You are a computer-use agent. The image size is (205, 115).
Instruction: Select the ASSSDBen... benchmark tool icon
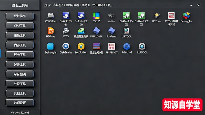point(51,16)
